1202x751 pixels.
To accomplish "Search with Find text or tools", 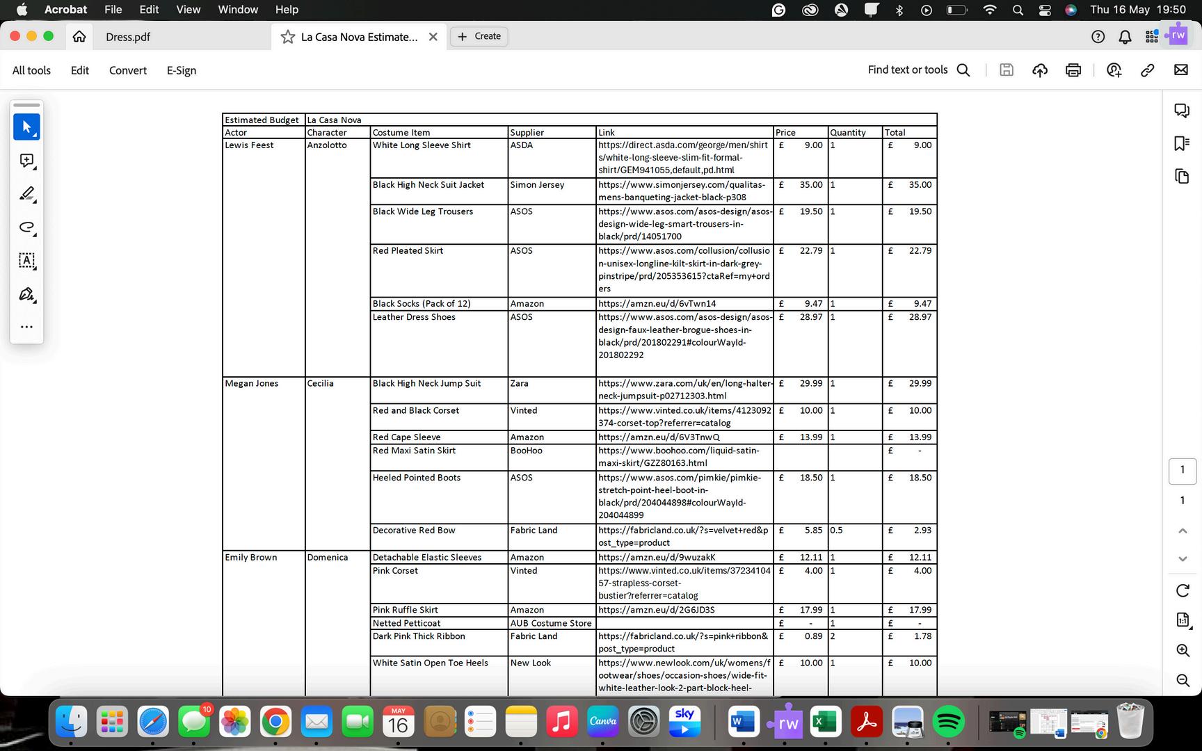I will 919,70.
